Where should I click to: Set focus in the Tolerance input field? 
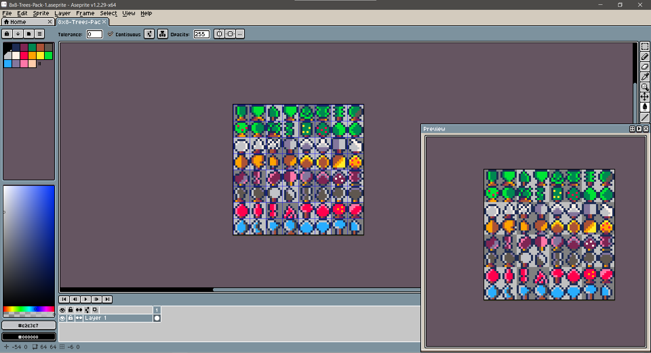[x=94, y=34]
